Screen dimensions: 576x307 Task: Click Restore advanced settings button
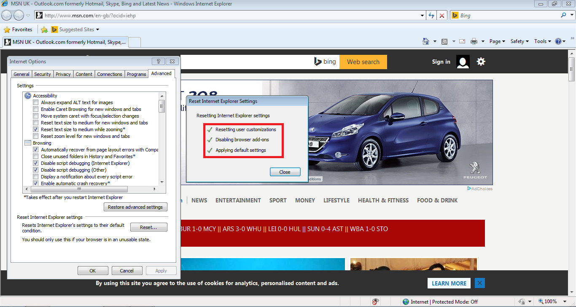click(135, 207)
